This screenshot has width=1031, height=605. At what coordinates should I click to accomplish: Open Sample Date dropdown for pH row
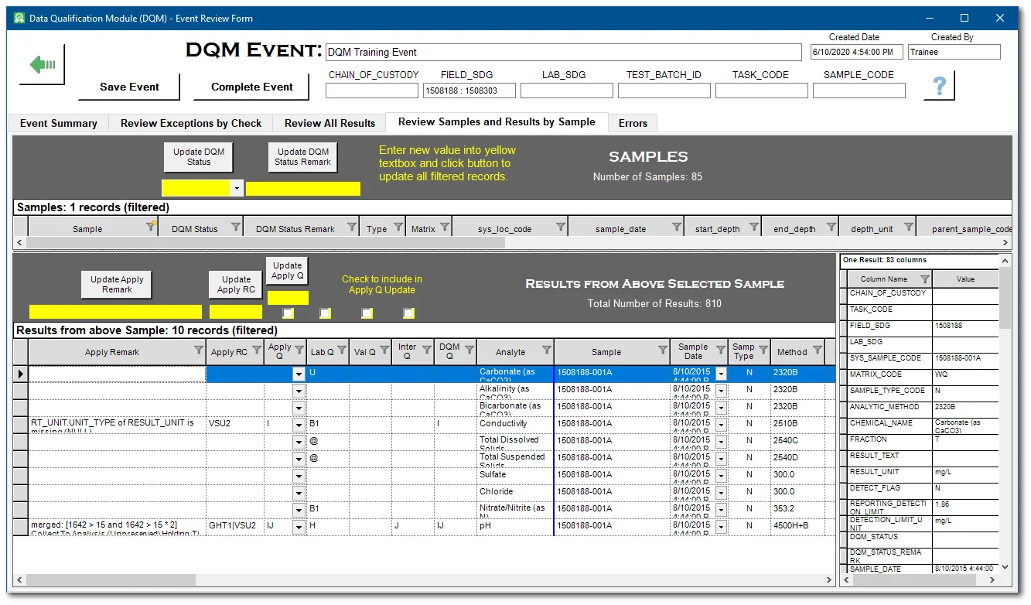[x=721, y=527]
